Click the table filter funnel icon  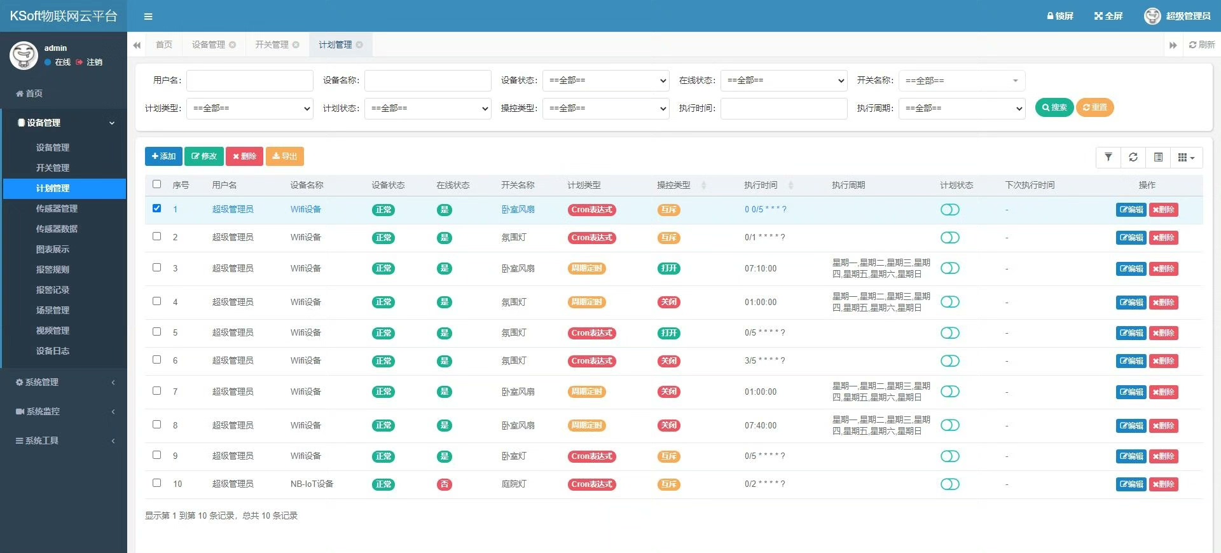point(1108,157)
